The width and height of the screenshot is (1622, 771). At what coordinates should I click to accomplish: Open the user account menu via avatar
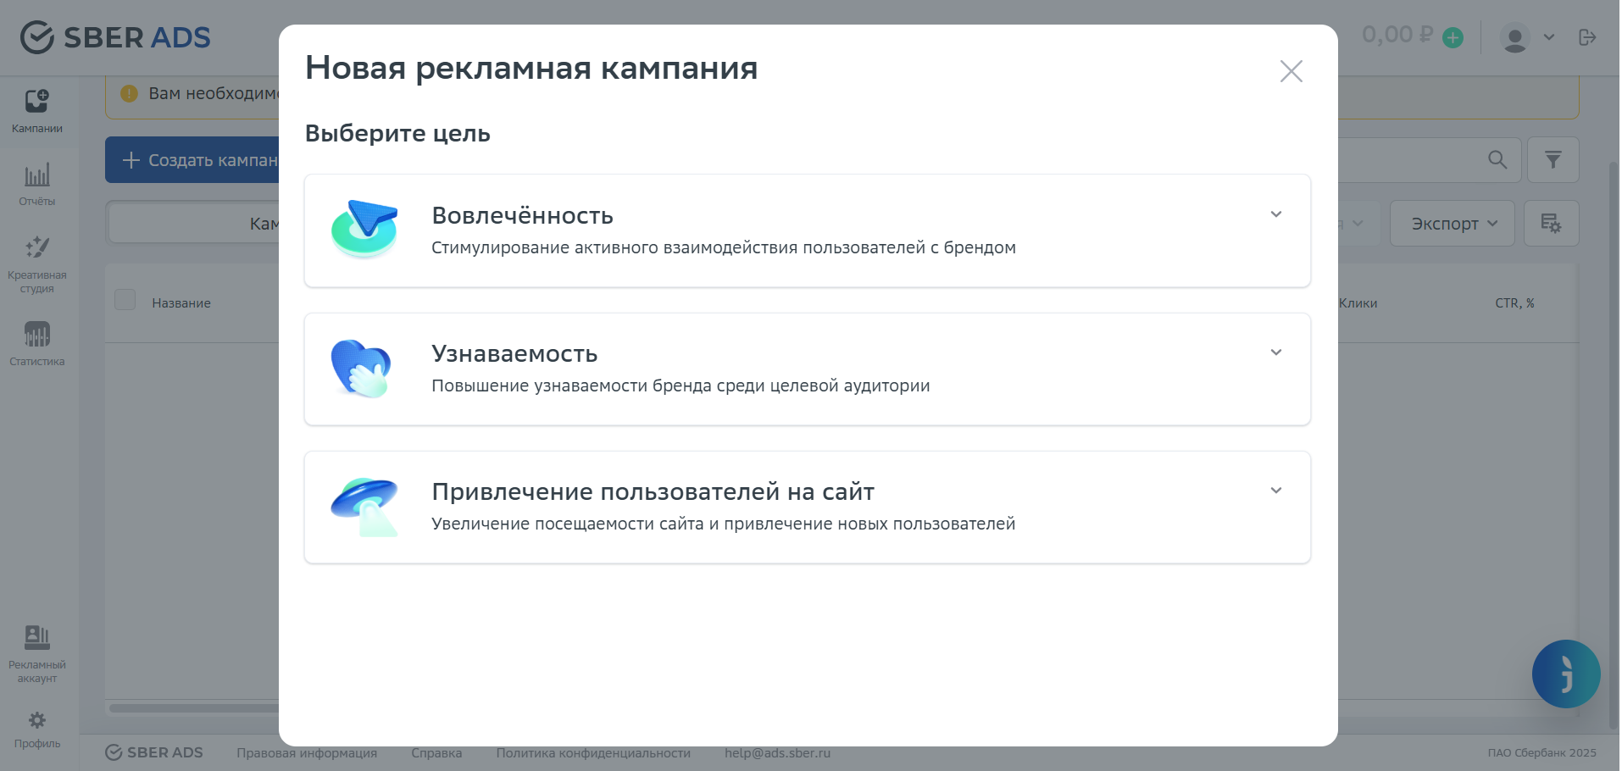[x=1514, y=37]
